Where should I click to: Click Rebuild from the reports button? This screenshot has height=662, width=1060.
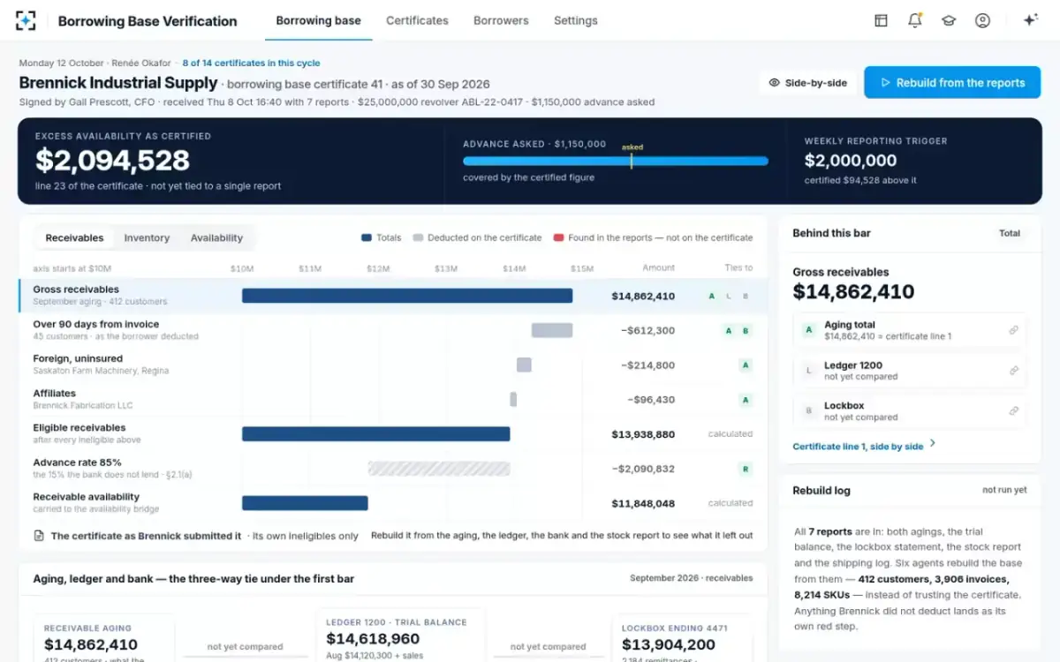pyautogui.click(x=952, y=83)
